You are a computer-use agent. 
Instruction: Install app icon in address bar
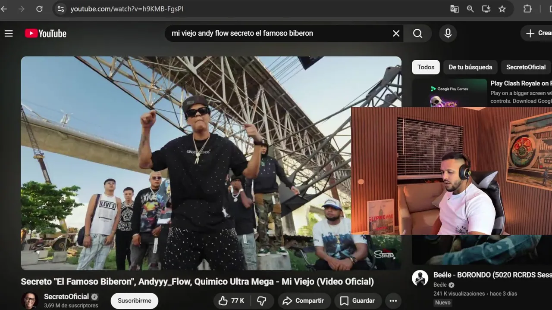[486, 9]
